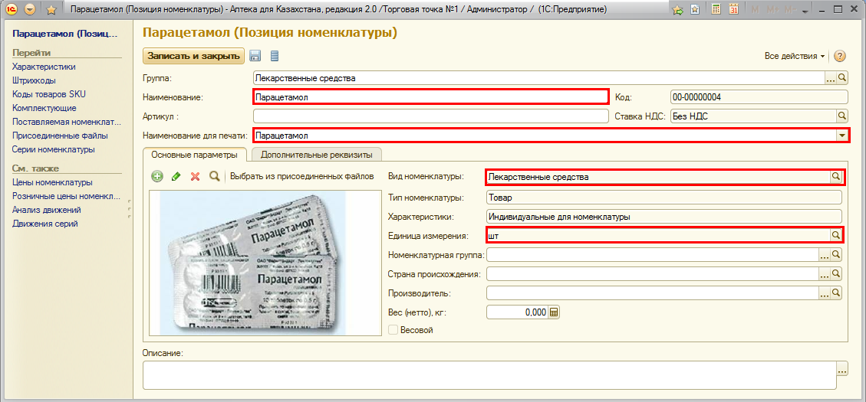
Task: Open Цены номенклатуры link
Action: (x=52, y=182)
